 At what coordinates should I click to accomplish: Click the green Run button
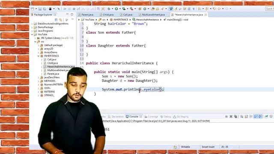click(x=116, y=9)
